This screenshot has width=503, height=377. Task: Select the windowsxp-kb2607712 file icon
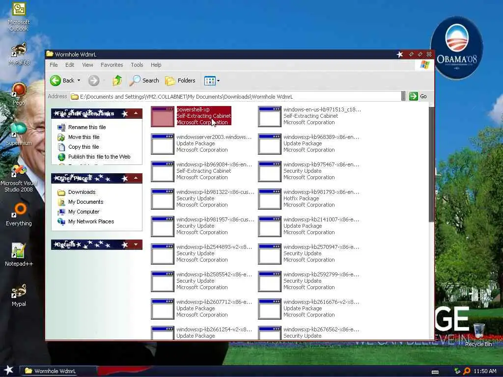tap(163, 309)
